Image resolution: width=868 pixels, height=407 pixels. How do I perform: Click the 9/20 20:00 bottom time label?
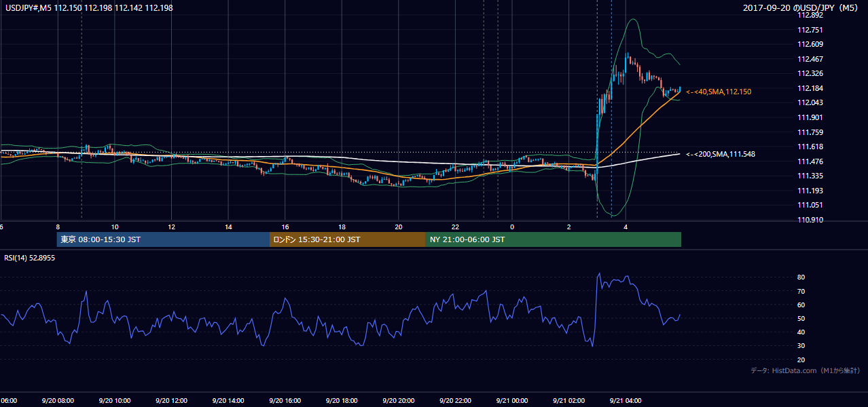coord(399,401)
